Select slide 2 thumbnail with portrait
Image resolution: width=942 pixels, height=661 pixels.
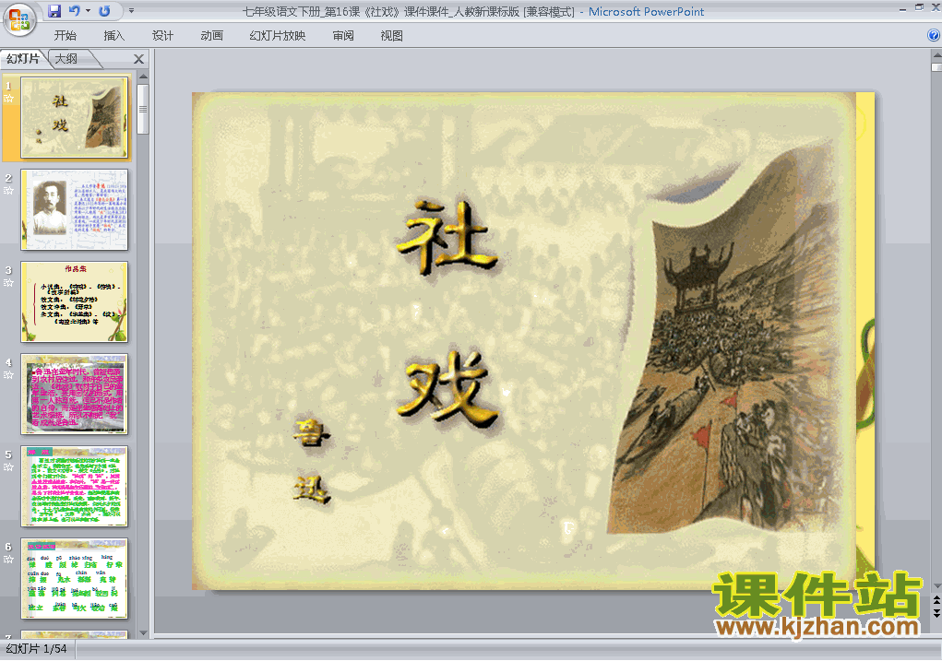(75, 209)
